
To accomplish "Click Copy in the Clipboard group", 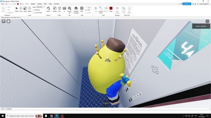I will 8,7.
